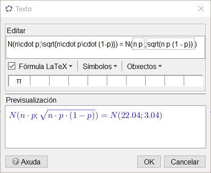Close the Texto dialog window
The image size is (211, 173).
201,9
